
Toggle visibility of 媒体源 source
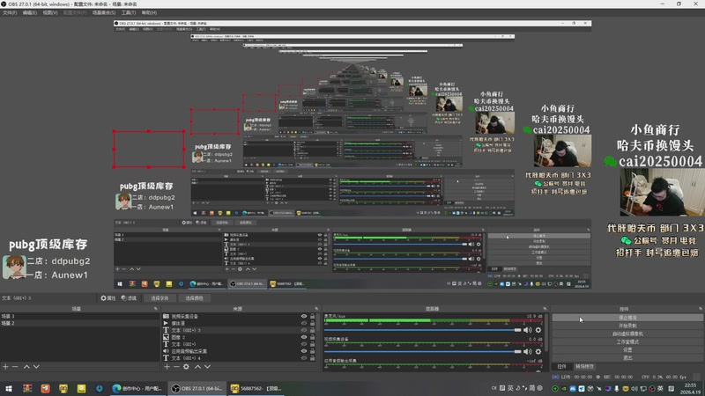pyautogui.click(x=304, y=323)
